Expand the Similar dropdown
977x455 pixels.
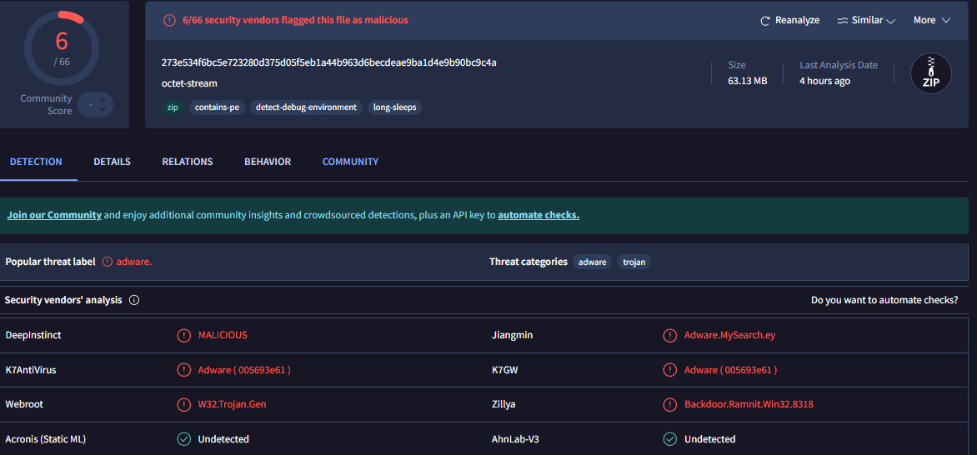890,21
